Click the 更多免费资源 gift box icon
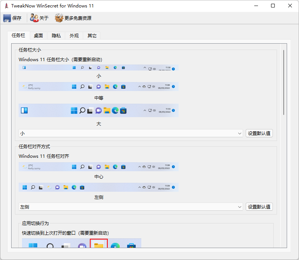Image resolution: width=299 pixels, height=260 pixels. tap(59, 18)
